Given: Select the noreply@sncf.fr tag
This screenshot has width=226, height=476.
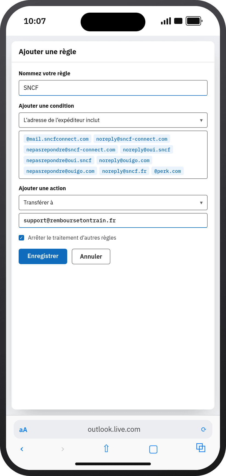Looking at the screenshot, I should click(124, 171).
